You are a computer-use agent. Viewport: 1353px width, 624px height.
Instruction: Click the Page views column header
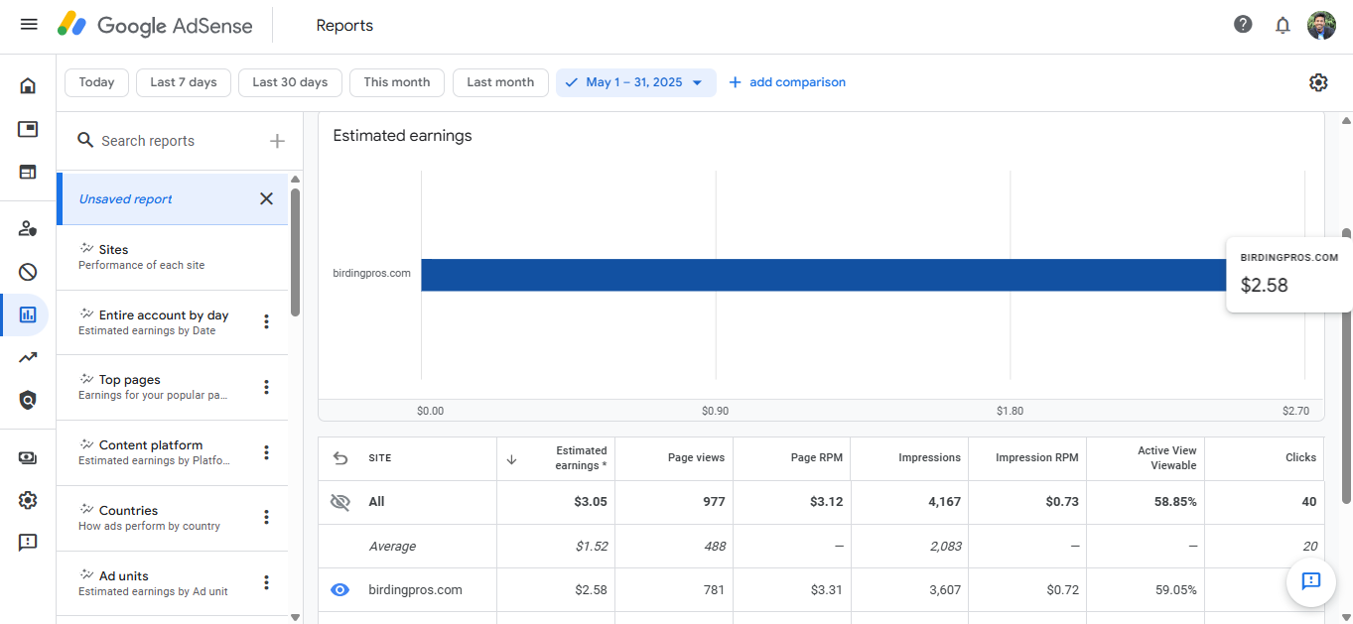[x=696, y=458]
